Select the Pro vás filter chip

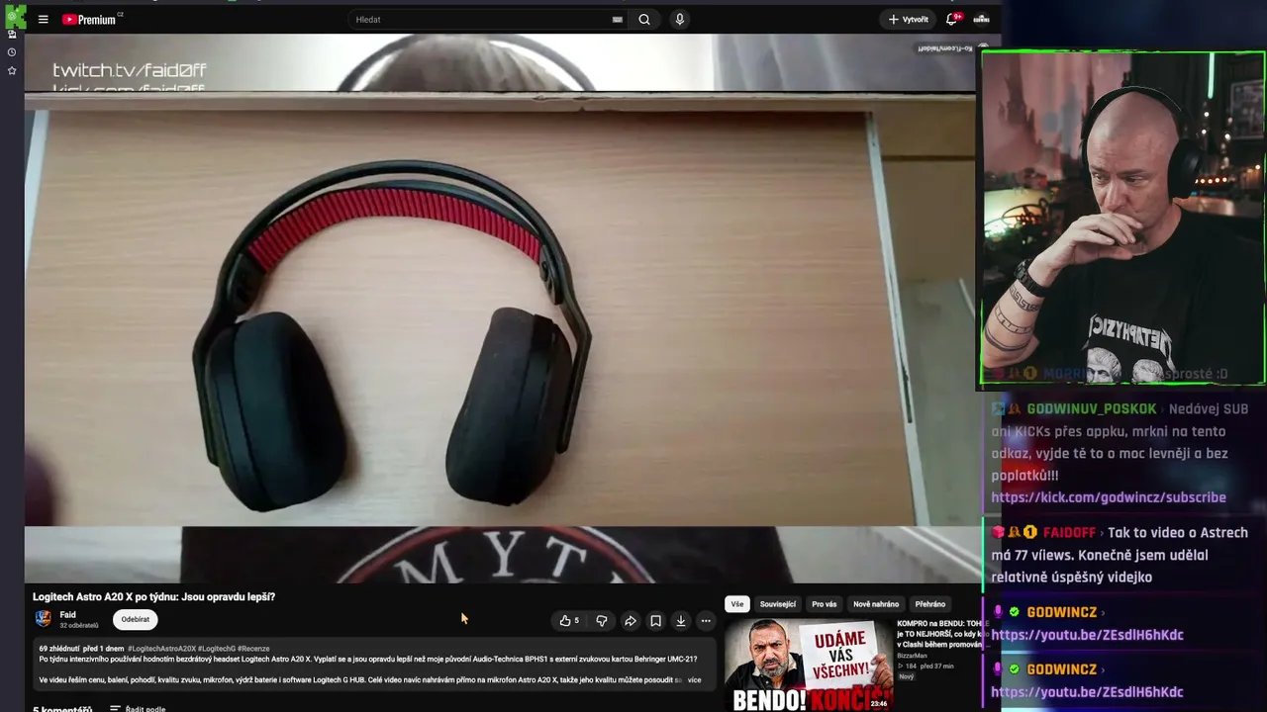pyautogui.click(x=825, y=604)
